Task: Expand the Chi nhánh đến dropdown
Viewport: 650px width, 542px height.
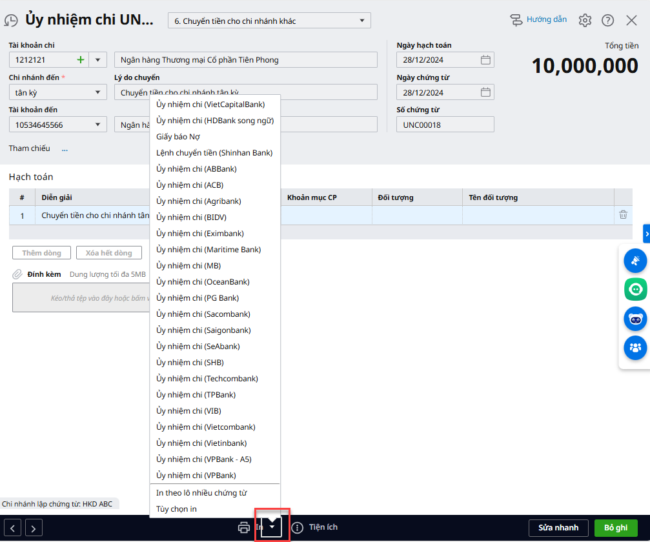Action: click(98, 92)
